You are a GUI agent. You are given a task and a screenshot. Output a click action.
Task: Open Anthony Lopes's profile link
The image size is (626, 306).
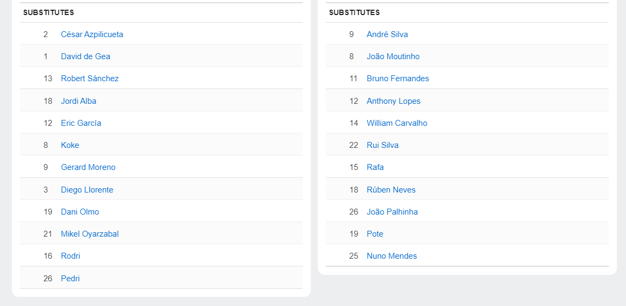pyautogui.click(x=394, y=101)
